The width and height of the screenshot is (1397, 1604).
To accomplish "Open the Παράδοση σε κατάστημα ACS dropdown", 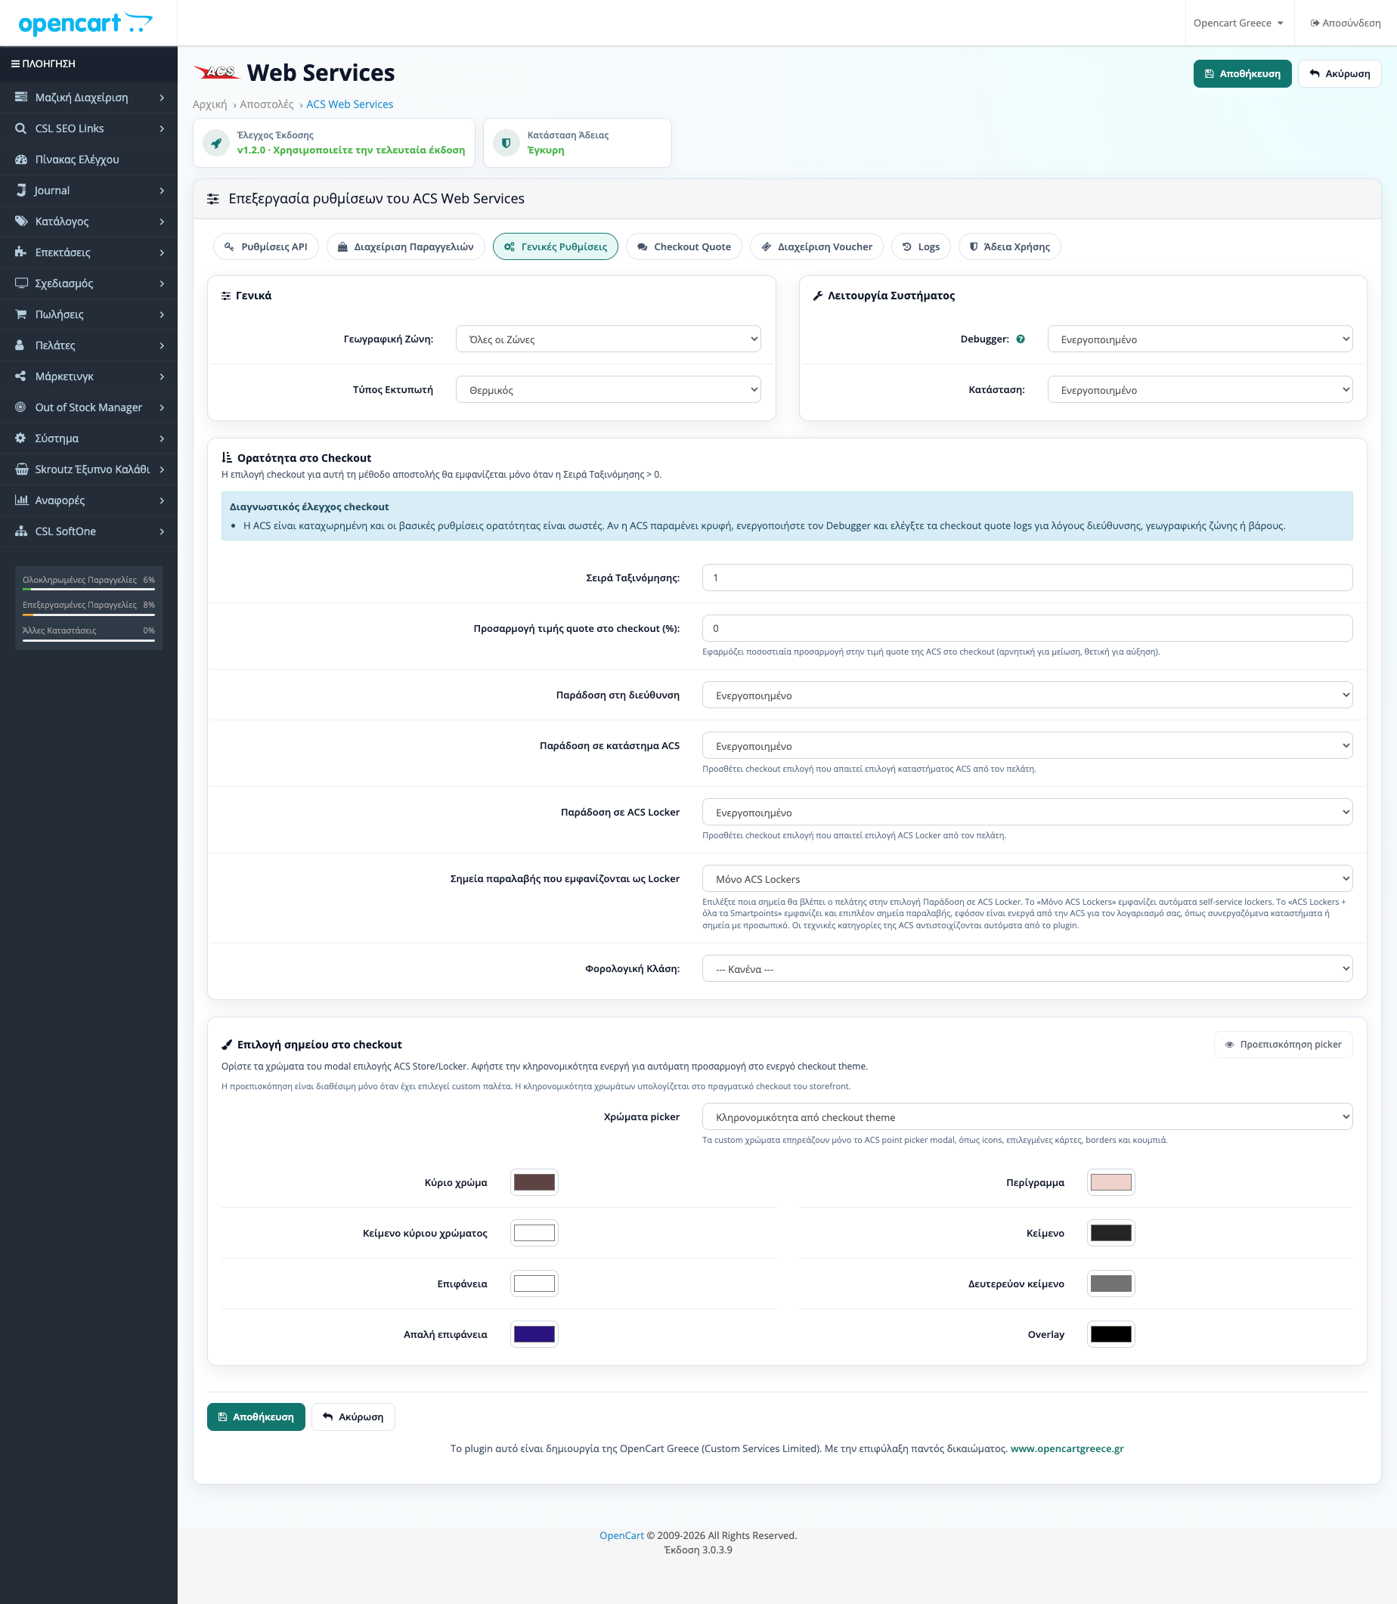I will [1027, 746].
